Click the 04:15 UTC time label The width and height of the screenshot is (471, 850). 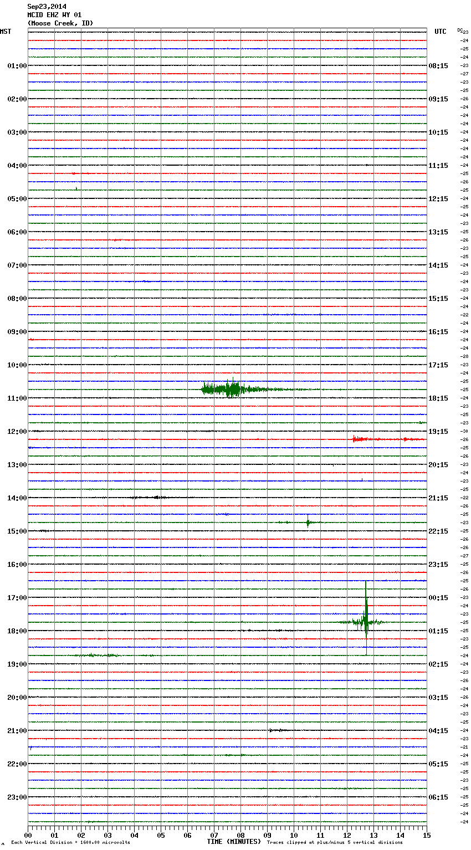click(438, 731)
